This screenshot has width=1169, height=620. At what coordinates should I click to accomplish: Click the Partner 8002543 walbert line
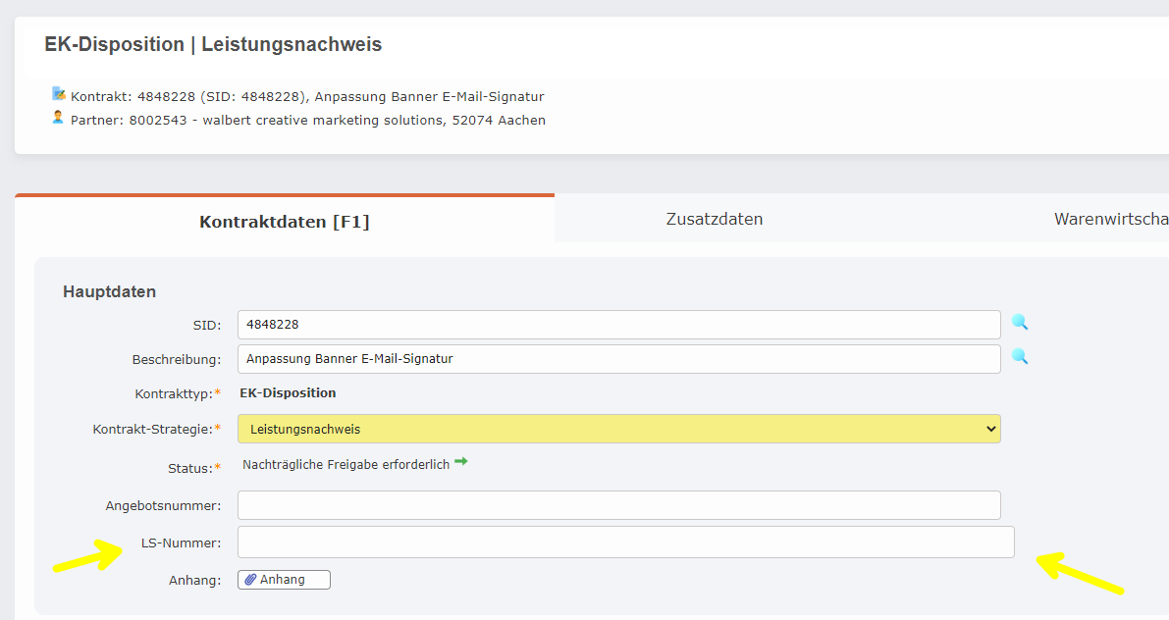pos(308,120)
